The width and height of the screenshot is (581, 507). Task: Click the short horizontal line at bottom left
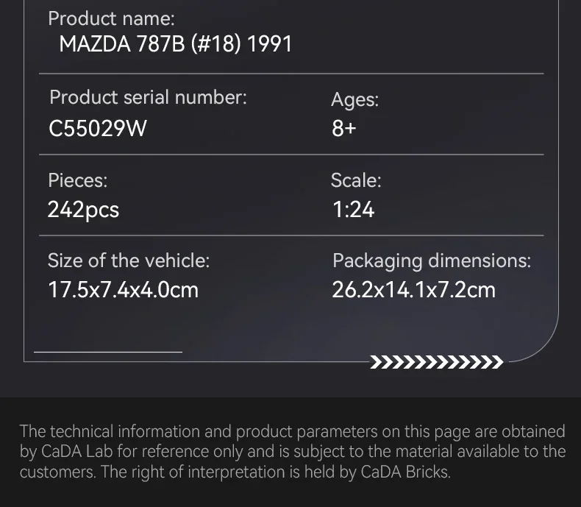pyautogui.click(x=107, y=352)
